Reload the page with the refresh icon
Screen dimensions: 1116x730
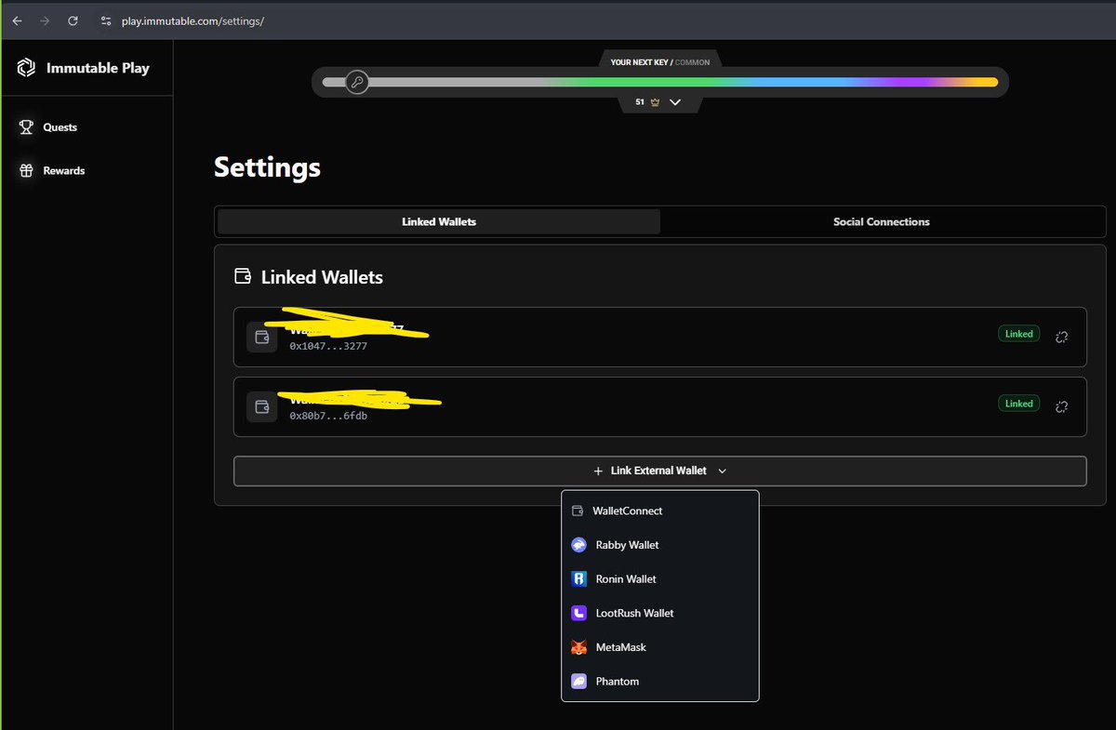point(73,20)
